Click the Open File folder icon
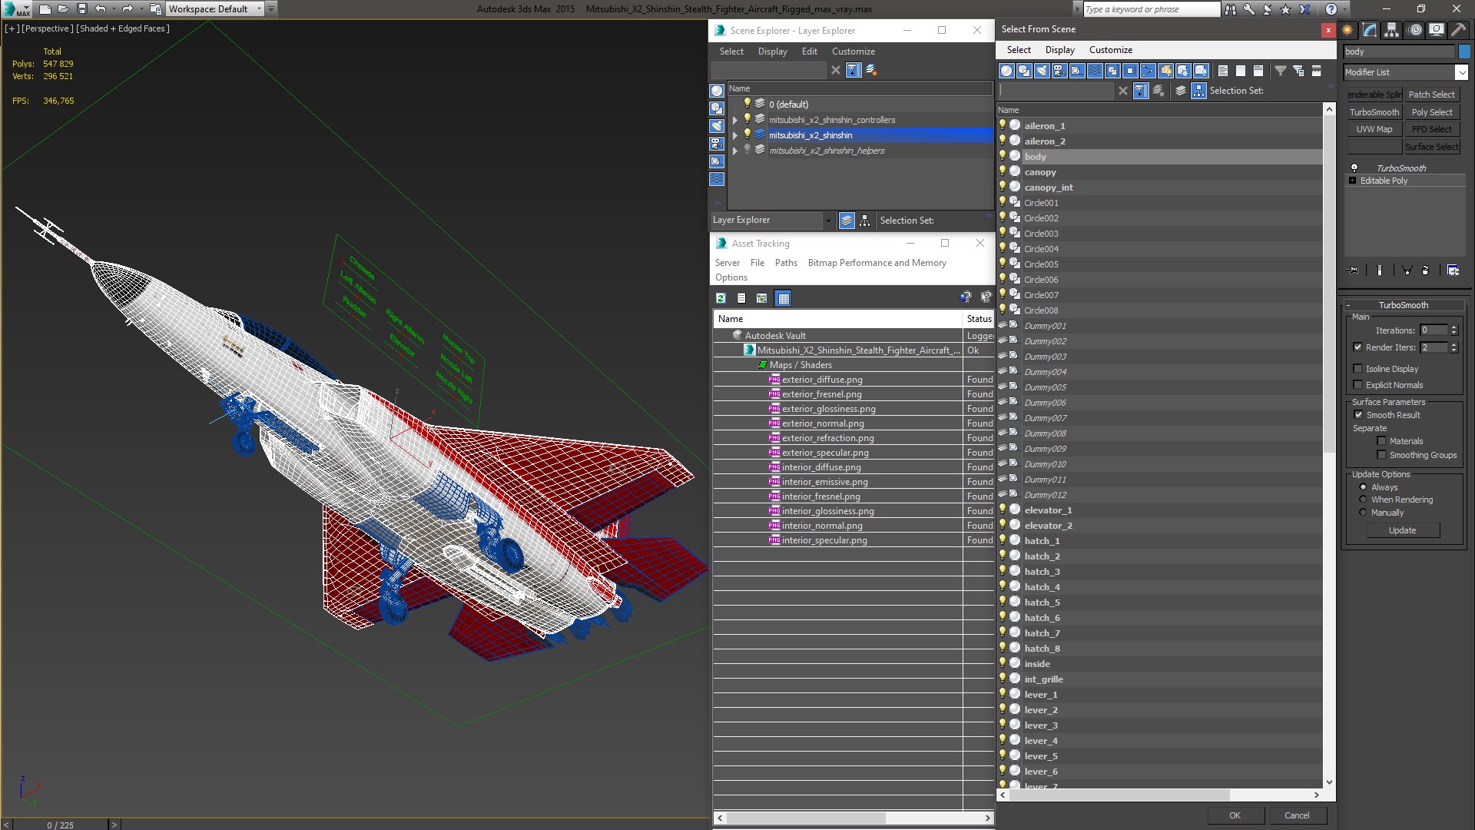The image size is (1475, 830). pos(63,9)
